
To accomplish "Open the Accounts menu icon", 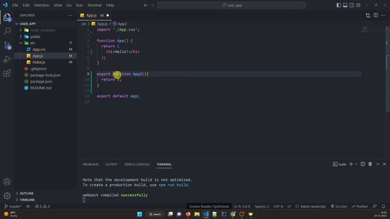I will coord(7,182).
